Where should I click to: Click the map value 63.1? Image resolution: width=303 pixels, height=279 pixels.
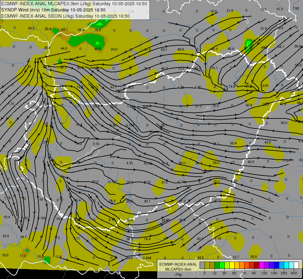(x=64, y=30)
